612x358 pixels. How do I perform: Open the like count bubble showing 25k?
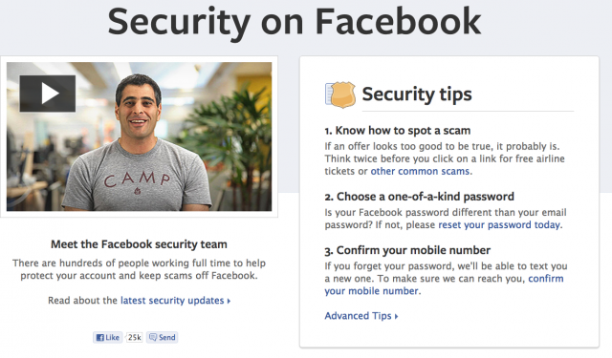(134, 337)
